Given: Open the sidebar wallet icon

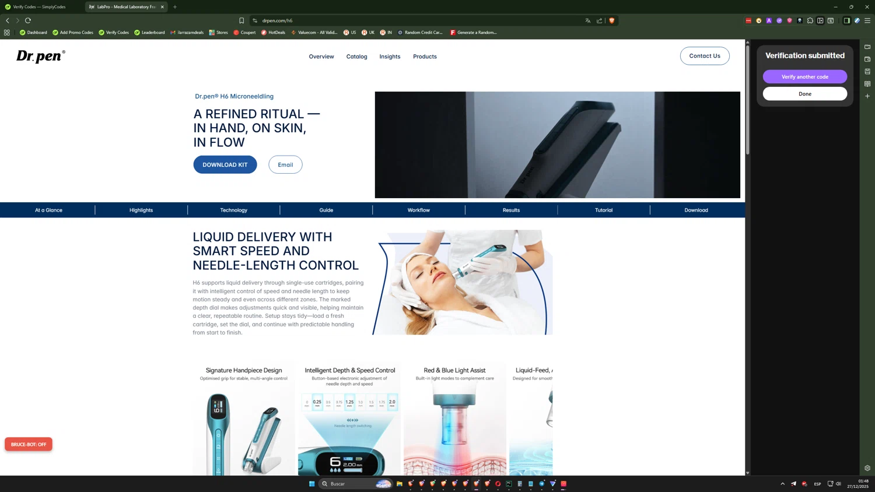Looking at the screenshot, I should coord(867,59).
